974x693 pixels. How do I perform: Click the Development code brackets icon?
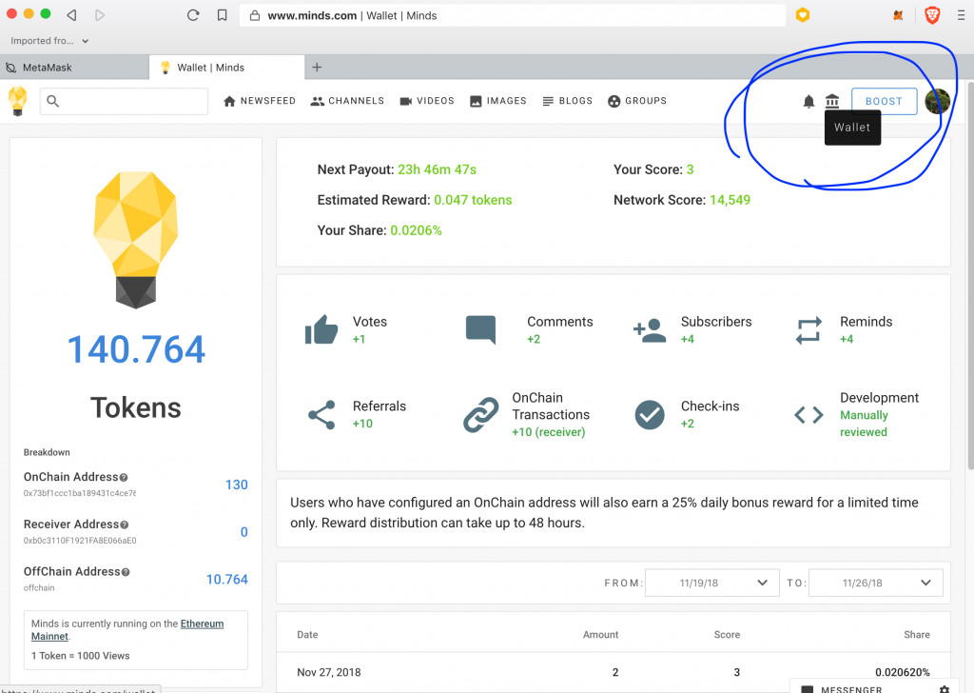click(x=808, y=414)
